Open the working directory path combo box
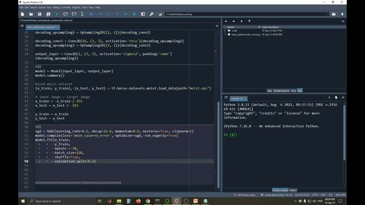The image size is (365, 205). tap(246, 14)
